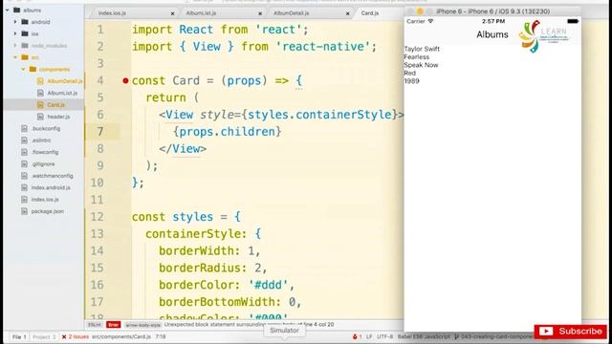Open package.json from the file tree
Screen dimensions: 612x344
(48, 211)
